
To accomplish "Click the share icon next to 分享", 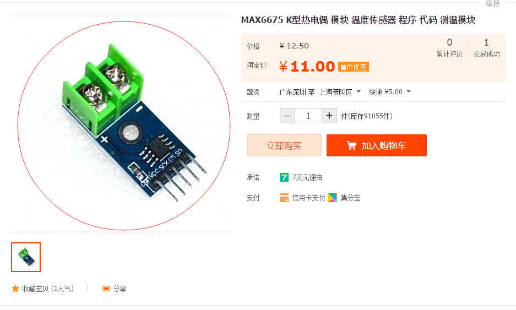I will [x=106, y=289].
